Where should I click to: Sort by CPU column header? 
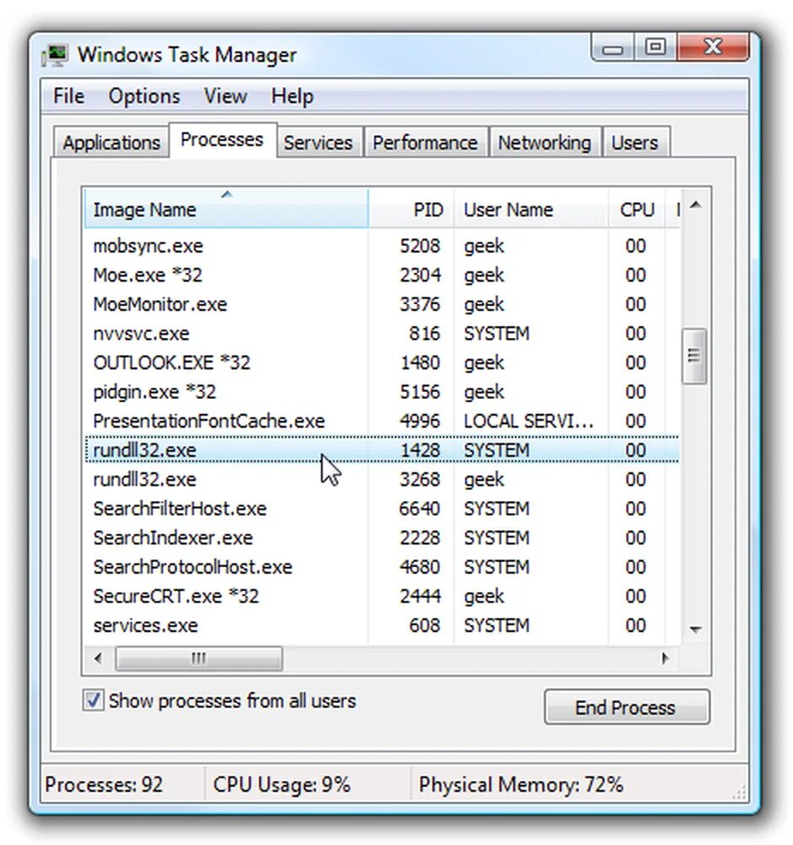(x=637, y=209)
